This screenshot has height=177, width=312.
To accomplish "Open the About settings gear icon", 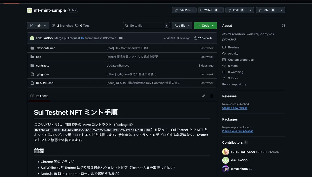I will pyautogui.click(x=283, y=26).
